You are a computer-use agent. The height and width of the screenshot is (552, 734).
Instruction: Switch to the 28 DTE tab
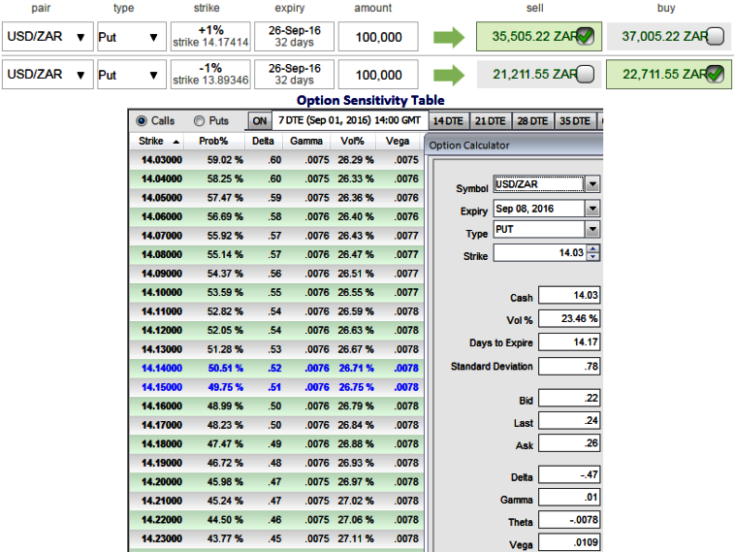(x=531, y=121)
